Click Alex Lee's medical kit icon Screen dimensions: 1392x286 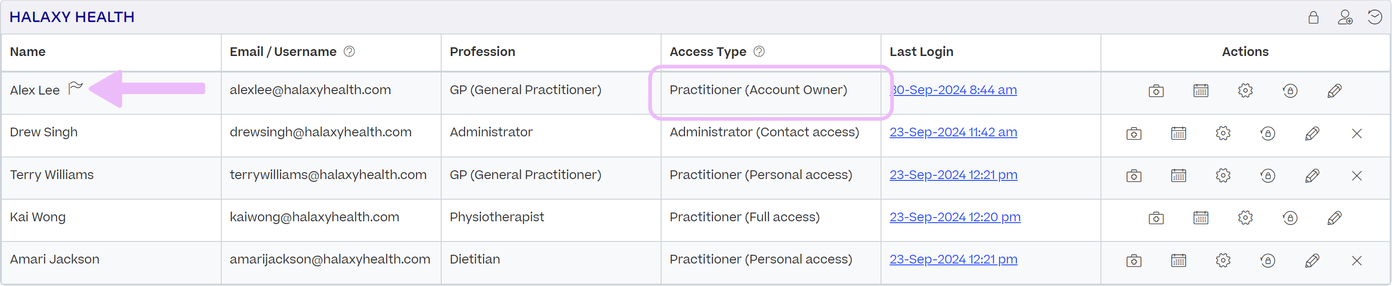click(x=1156, y=91)
